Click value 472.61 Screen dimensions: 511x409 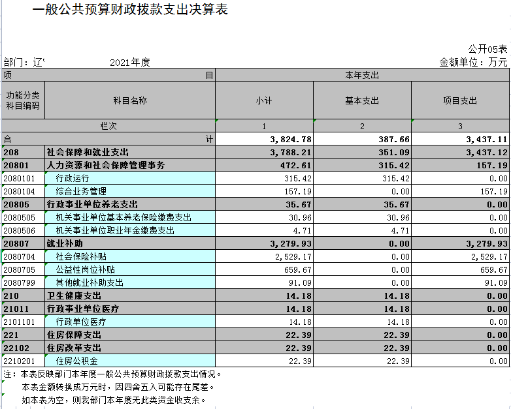click(264, 165)
